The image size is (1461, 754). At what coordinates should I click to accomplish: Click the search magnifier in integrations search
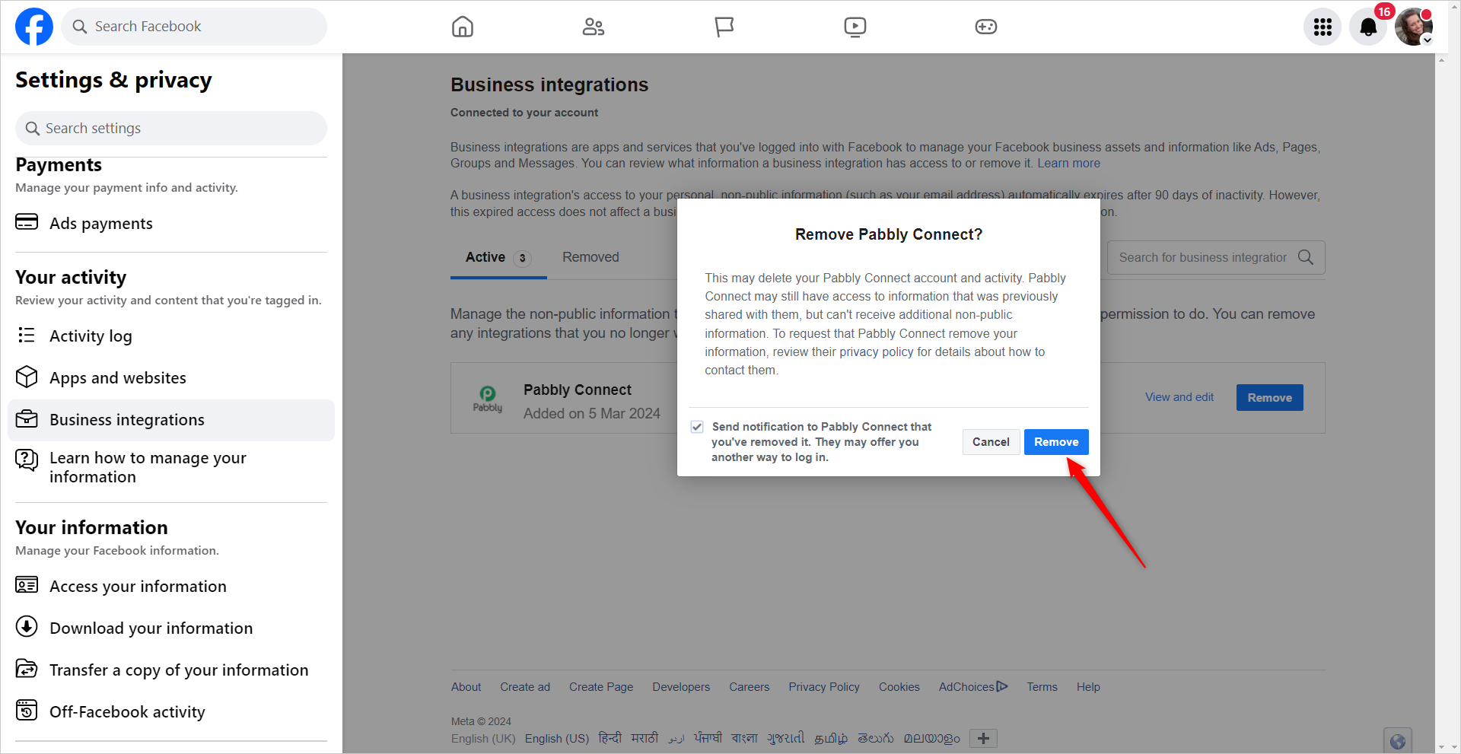point(1306,257)
